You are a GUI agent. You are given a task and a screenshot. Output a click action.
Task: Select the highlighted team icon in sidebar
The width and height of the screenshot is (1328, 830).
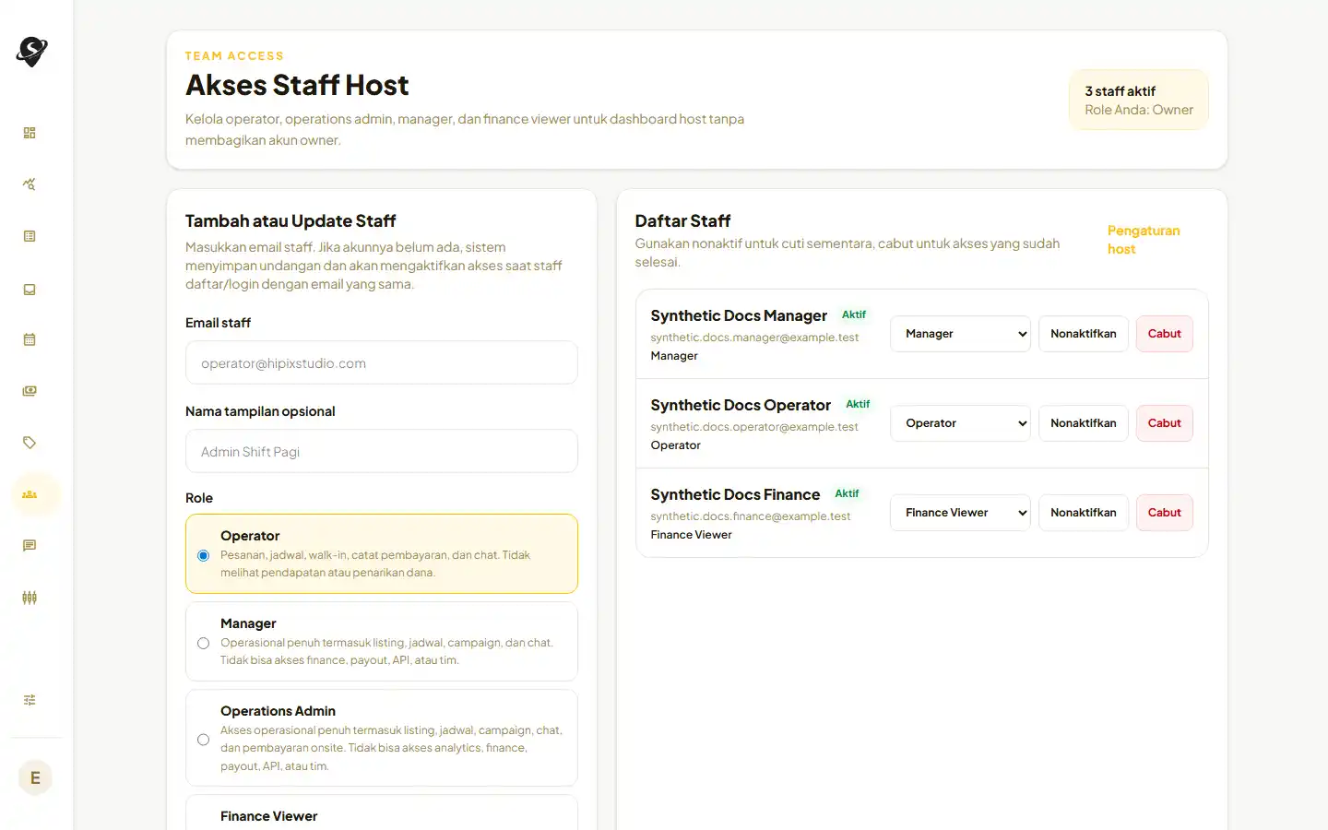30,494
